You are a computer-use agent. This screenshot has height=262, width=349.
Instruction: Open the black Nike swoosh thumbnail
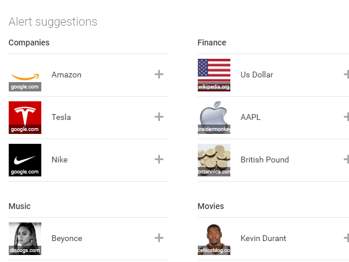[25, 160]
